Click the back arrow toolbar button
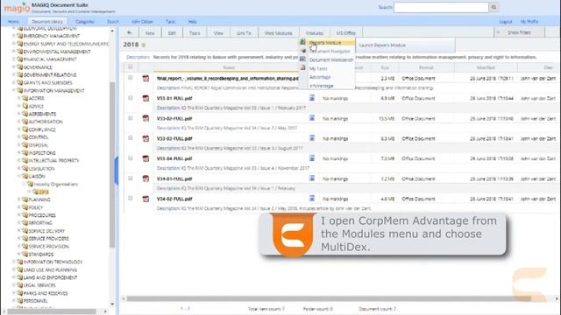 (x=130, y=33)
